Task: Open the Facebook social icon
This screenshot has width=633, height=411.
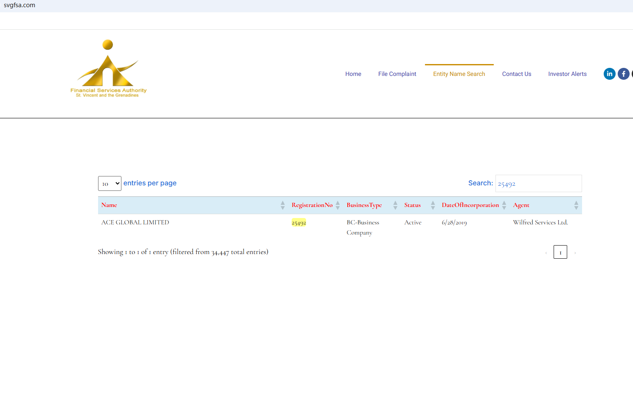Action: [x=624, y=74]
